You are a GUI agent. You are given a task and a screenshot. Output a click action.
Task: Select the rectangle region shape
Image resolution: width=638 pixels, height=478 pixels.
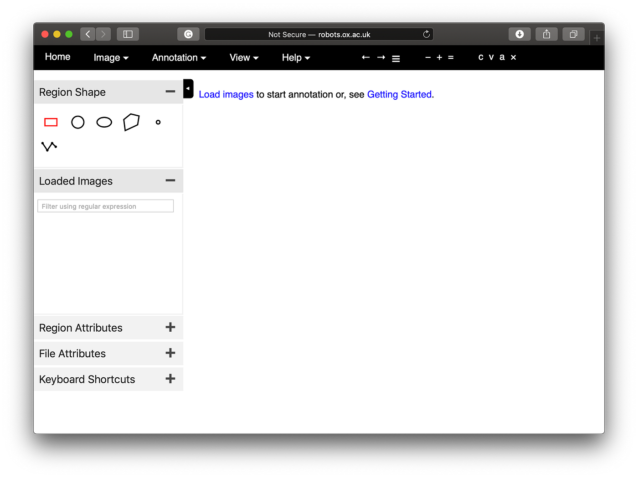tap(51, 122)
